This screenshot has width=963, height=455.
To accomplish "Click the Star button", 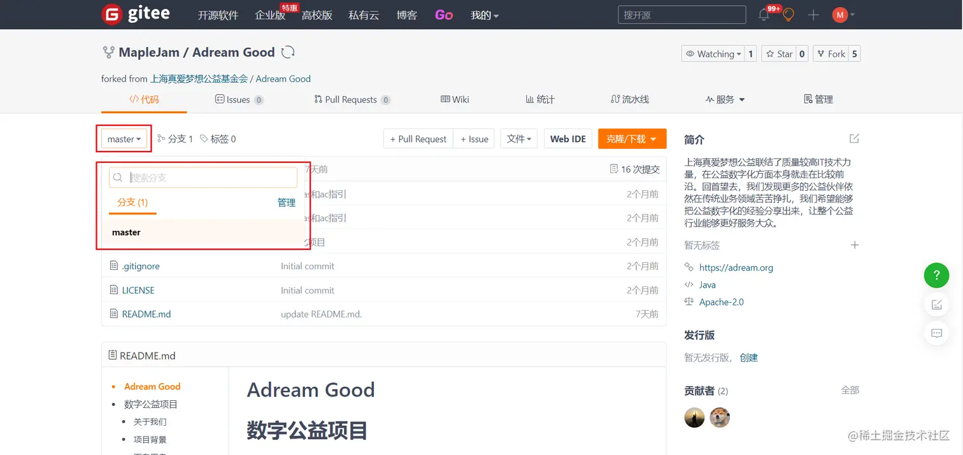I will pyautogui.click(x=779, y=54).
